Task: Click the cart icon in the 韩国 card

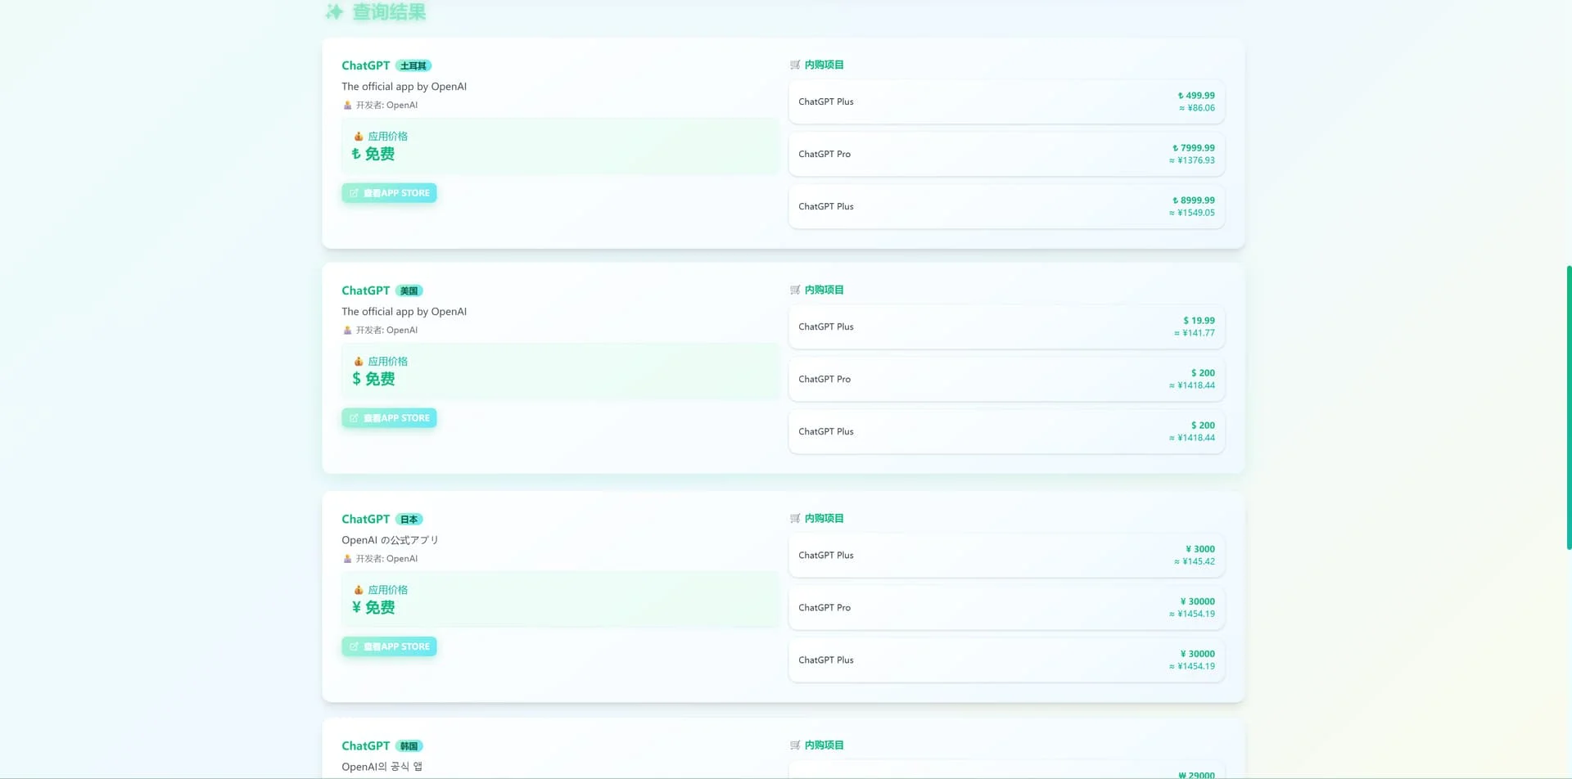Action: (795, 745)
